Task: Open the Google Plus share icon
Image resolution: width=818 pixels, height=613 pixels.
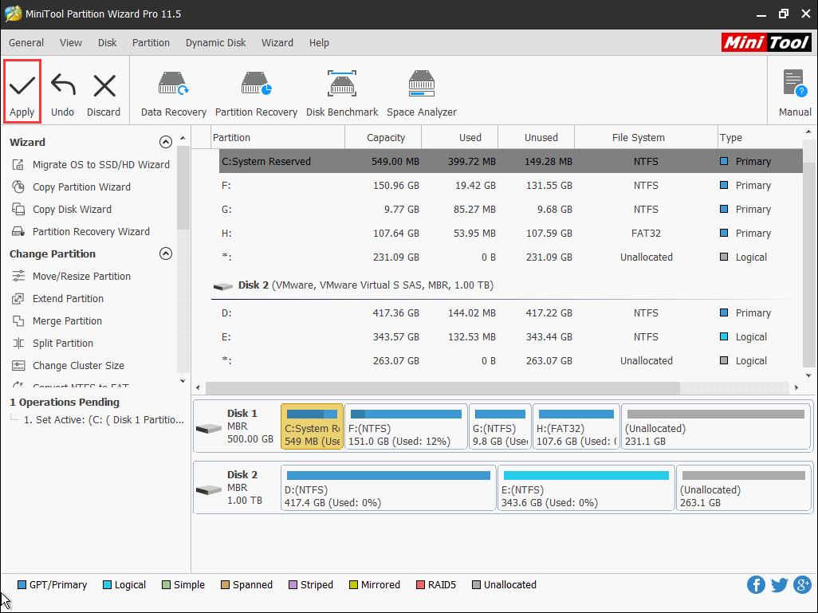Action: click(802, 585)
